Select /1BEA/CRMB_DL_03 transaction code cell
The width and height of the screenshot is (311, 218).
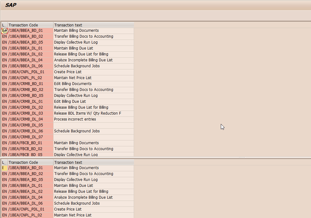[30, 113]
